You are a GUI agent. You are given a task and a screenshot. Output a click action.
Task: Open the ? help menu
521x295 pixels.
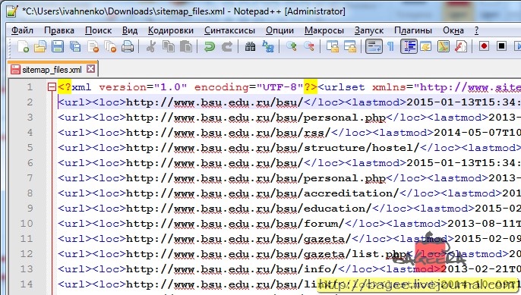(x=476, y=30)
